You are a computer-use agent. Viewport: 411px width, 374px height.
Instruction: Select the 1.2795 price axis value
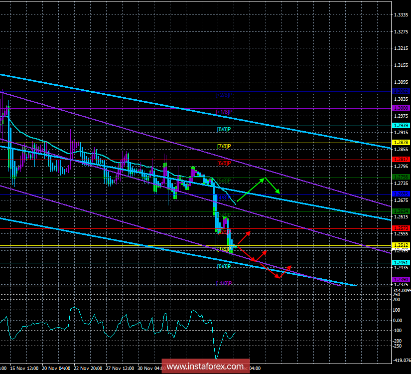[401, 166]
